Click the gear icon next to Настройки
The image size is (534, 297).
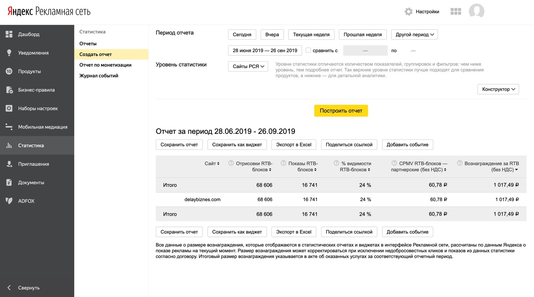coord(409,11)
